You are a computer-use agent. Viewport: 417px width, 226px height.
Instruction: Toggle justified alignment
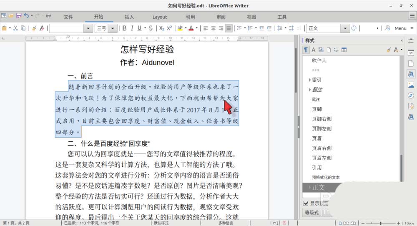pyautogui.click(x=229, y=28)
